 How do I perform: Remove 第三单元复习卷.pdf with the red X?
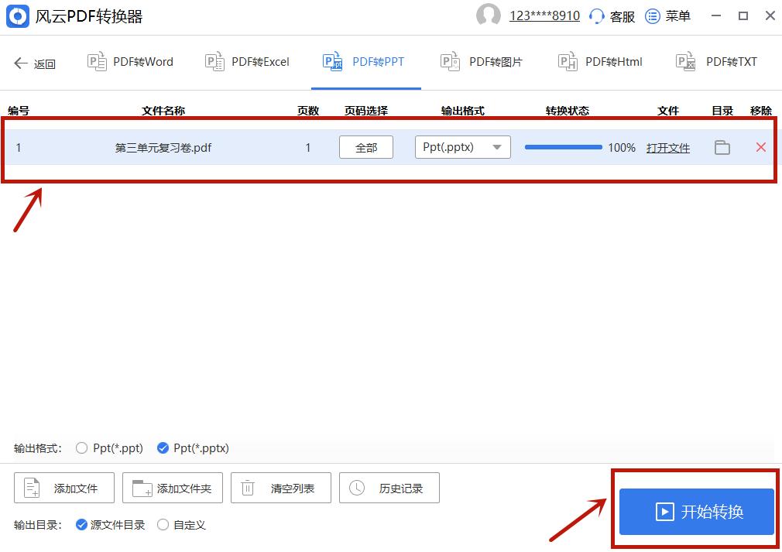(x=760, y=147)
